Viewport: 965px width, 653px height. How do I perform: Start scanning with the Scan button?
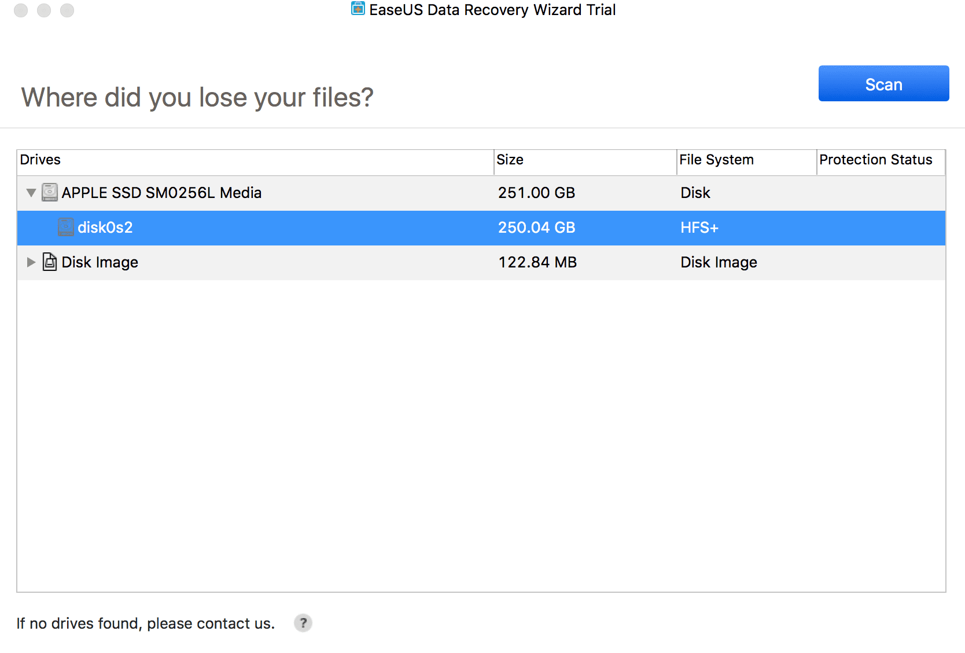coord(883,83)
